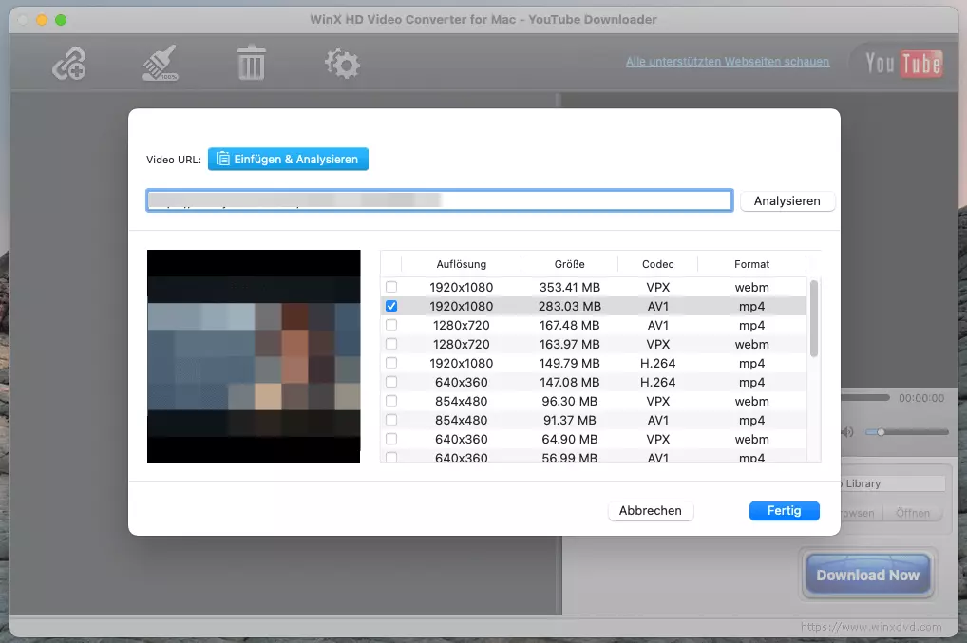Click the format list scrollbar

point(813,319)
